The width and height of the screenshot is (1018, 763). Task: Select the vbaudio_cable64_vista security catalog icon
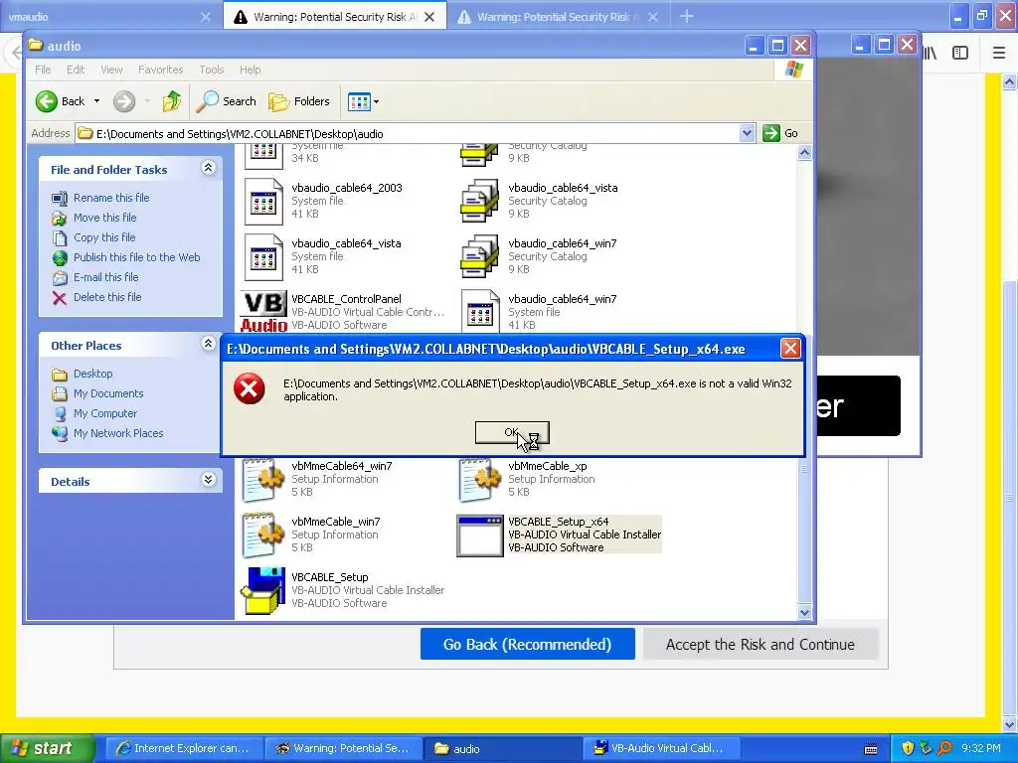coord(480,201)
